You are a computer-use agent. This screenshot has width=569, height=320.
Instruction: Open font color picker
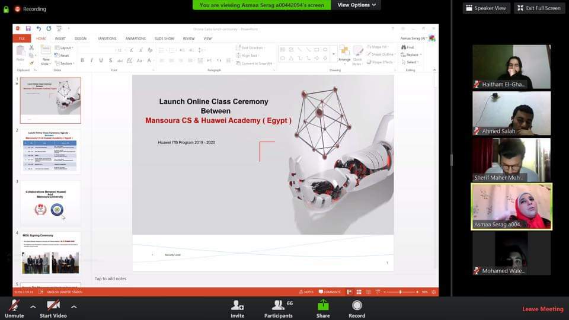tap(149, 60)
